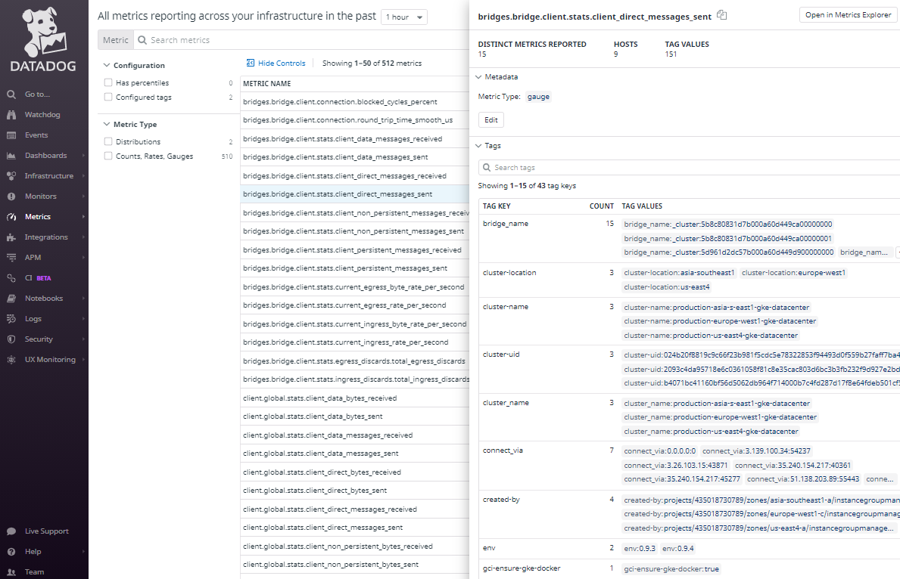Toggle the Distributions metric type checkbox
This screenshot has width=900, height=579.
tap(108, 142)
